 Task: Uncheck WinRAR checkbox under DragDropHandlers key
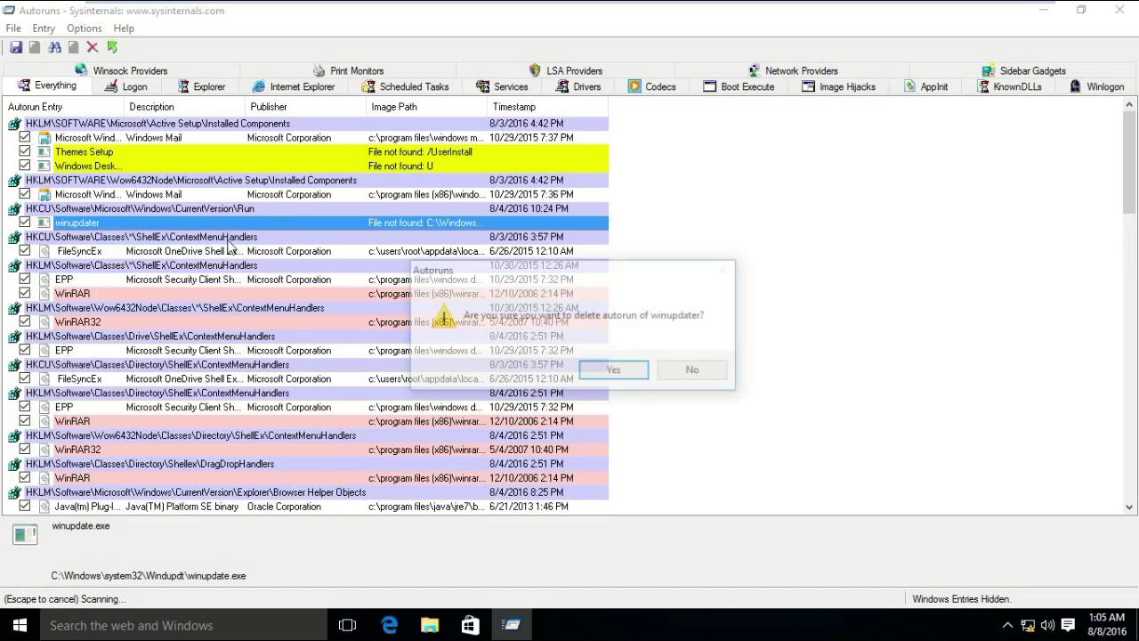pyautogui.click(x=25, y=478)
